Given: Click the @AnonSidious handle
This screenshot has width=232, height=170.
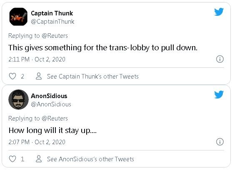Looking at the screenshot, I should (51, 104).
